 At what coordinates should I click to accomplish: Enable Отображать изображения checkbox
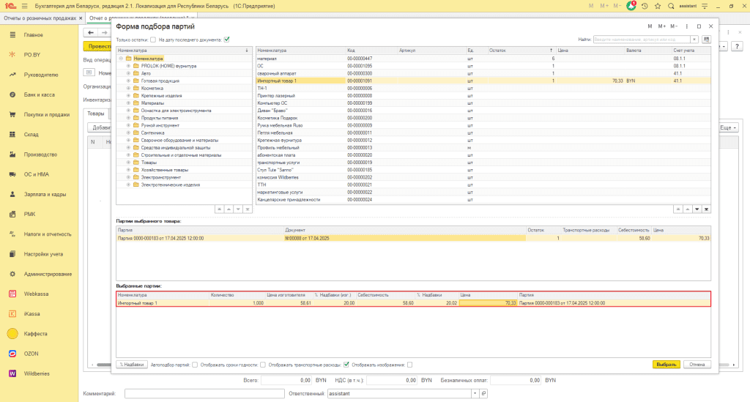tap(409, 365)
